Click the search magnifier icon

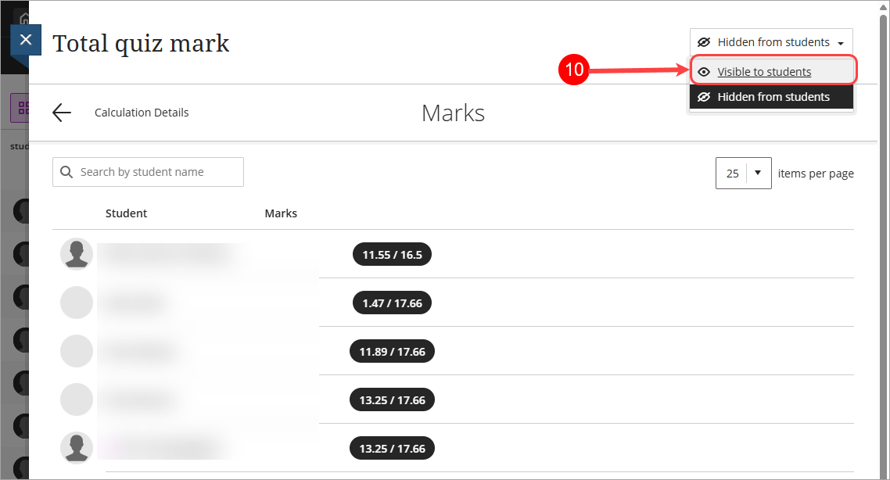66,172
